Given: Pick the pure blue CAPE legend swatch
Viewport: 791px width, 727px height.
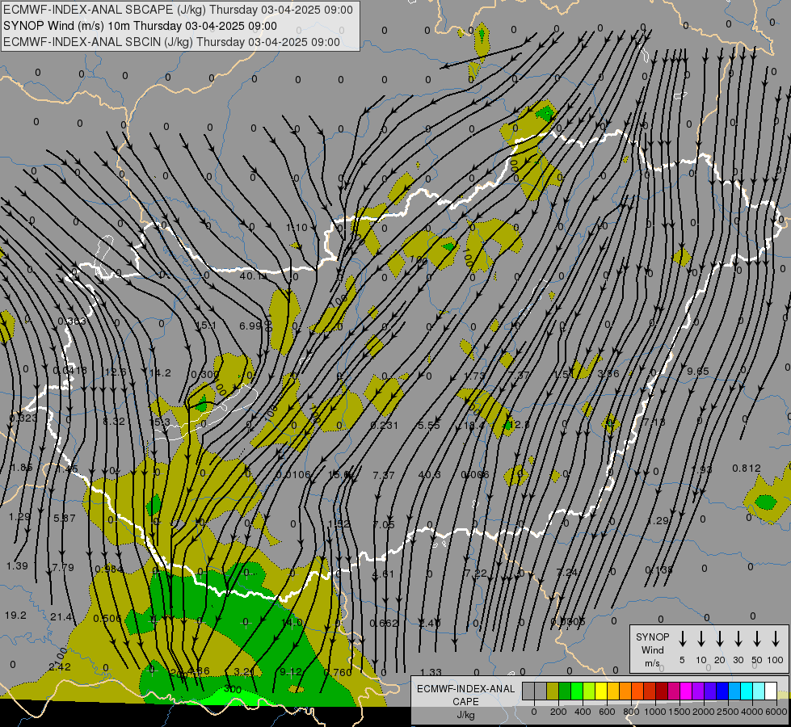Looking at the screenshot, I should click(x=722, y=691).
